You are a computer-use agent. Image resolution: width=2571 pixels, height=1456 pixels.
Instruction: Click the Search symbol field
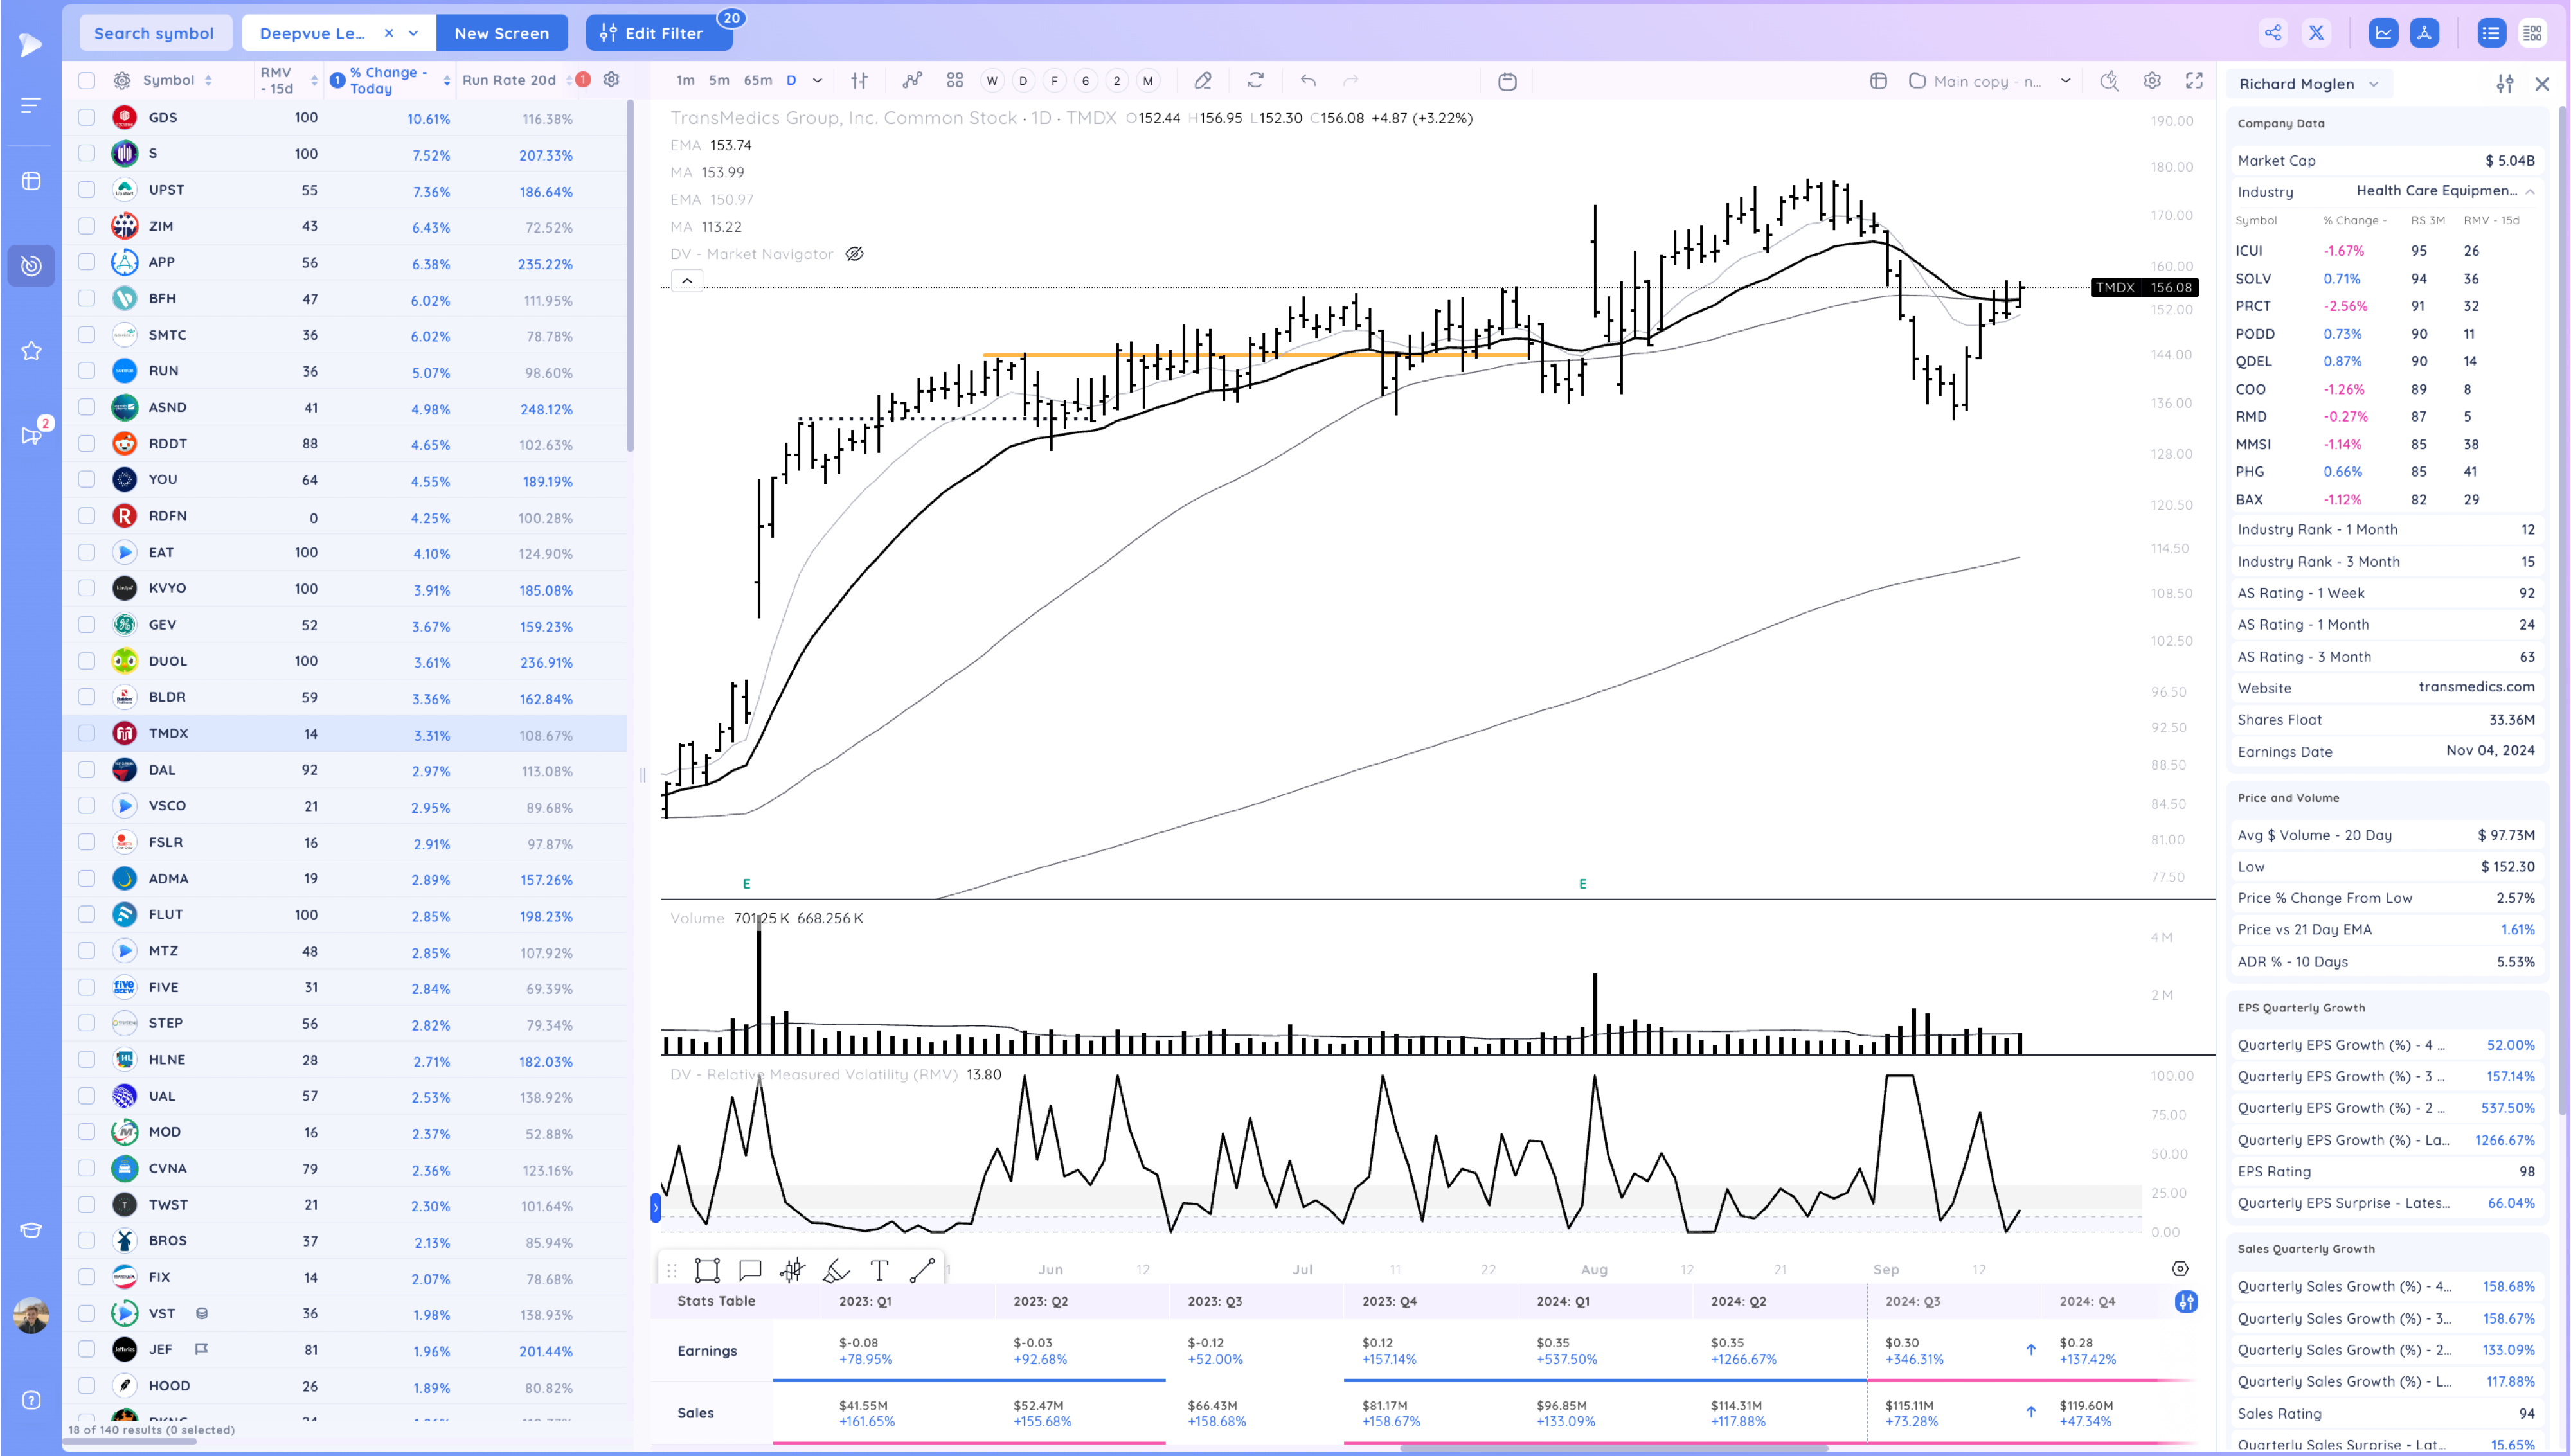tap(154, 33)
